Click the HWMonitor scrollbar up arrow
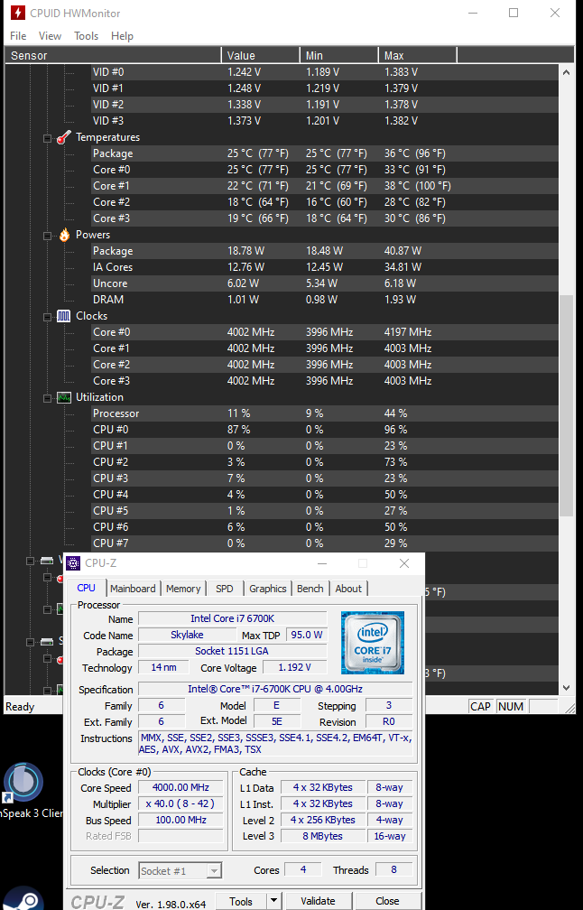 click(566, 72)
